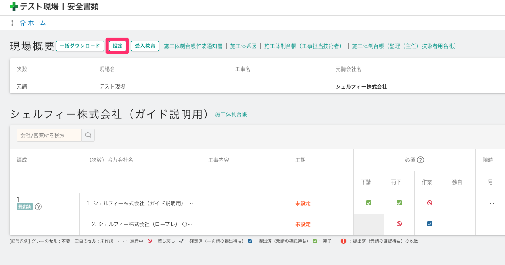Open the three-dot menu beside Home

12,23
